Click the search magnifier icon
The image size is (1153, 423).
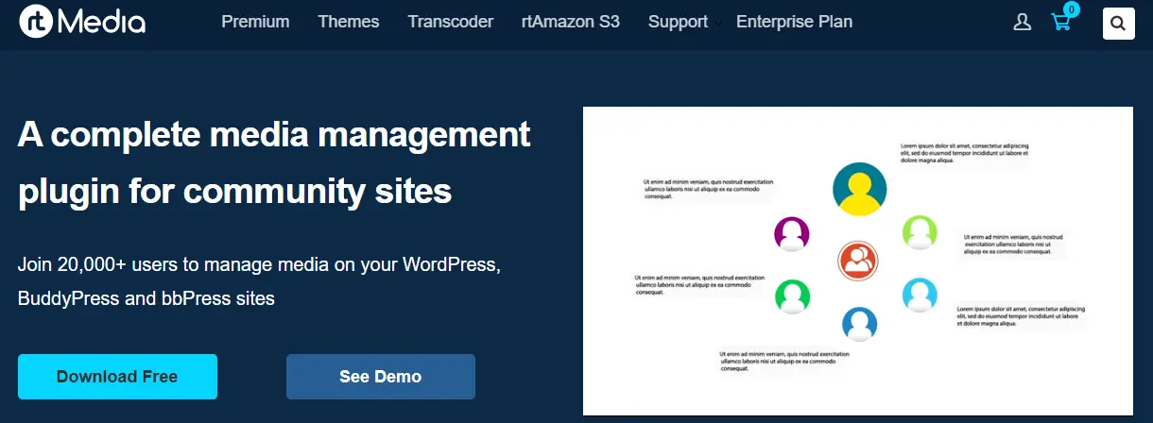point(1118,24)
